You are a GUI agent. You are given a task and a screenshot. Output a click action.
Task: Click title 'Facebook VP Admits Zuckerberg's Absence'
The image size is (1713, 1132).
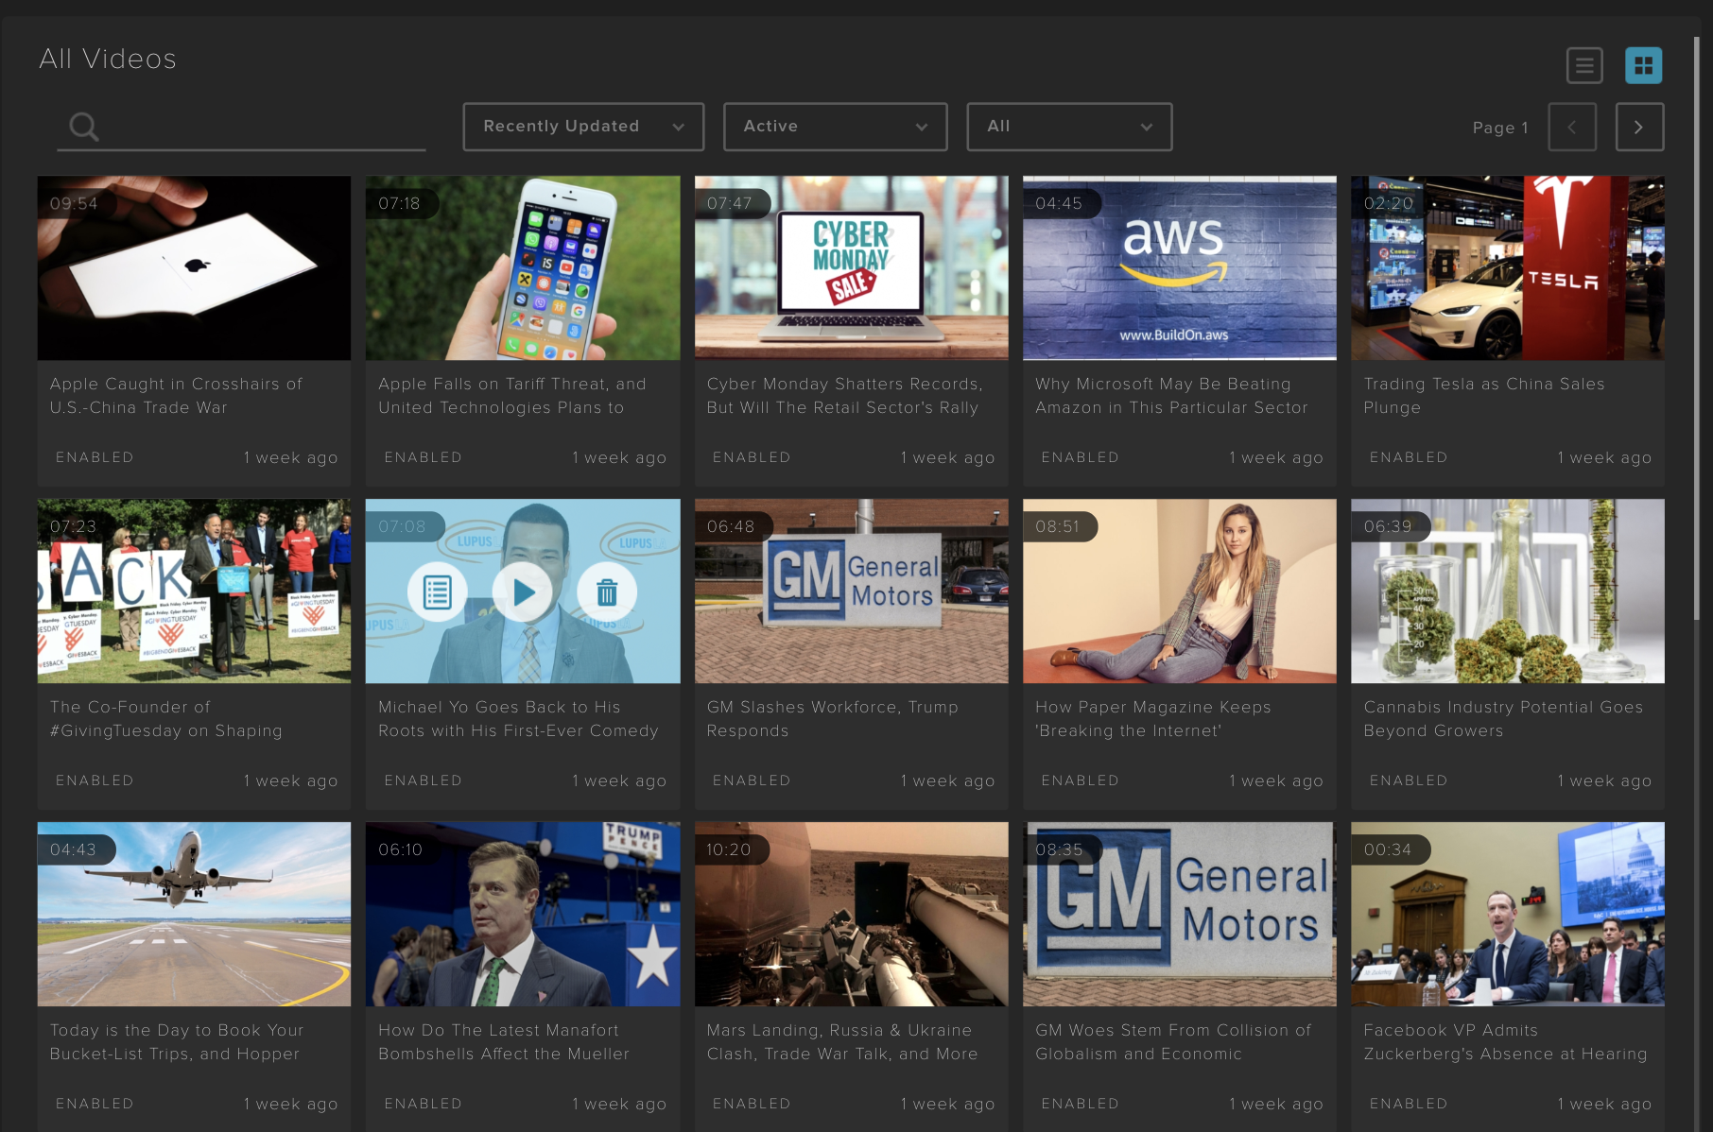click(x=1505, y=1042)
